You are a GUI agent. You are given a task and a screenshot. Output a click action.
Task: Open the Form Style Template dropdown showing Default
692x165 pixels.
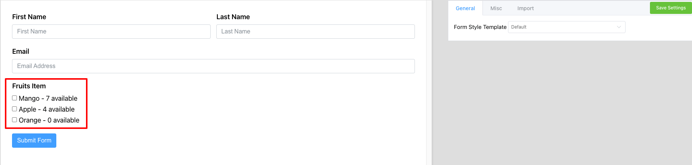(x=563, y=27)
